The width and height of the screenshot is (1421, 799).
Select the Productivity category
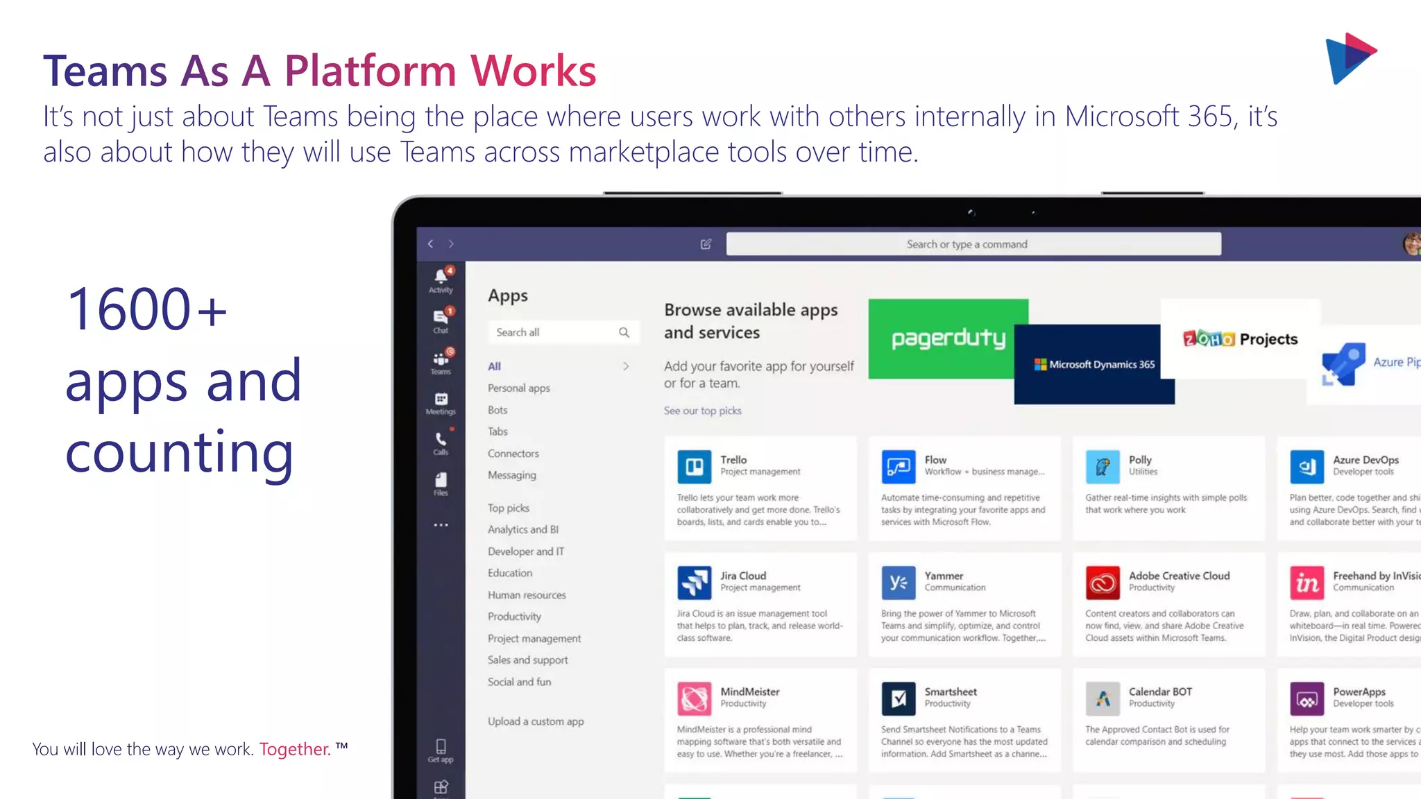pos(514,617)
